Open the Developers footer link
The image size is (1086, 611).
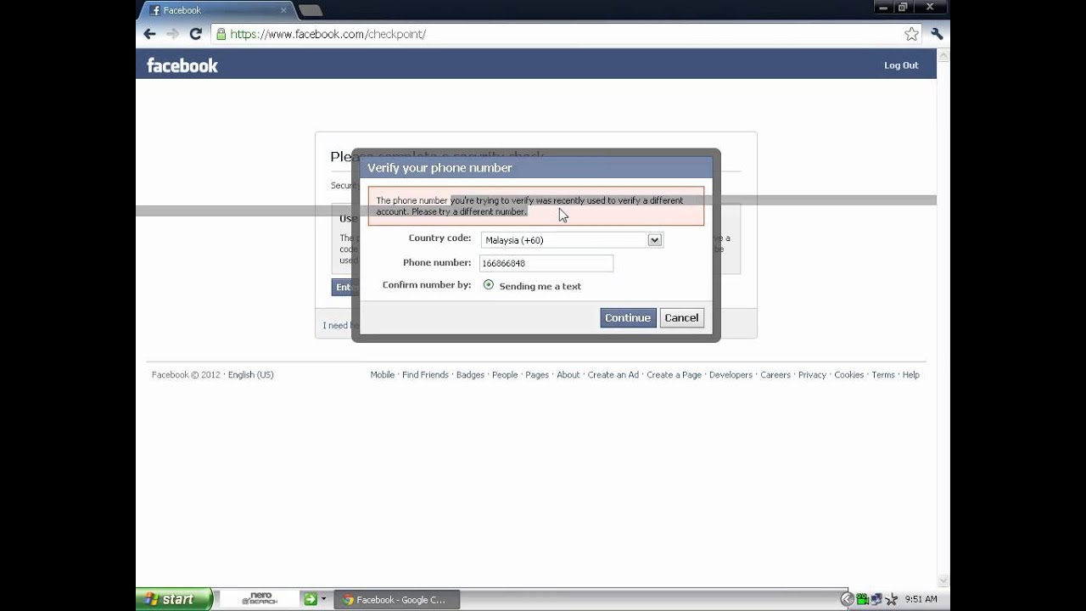[x=731, y=374]
